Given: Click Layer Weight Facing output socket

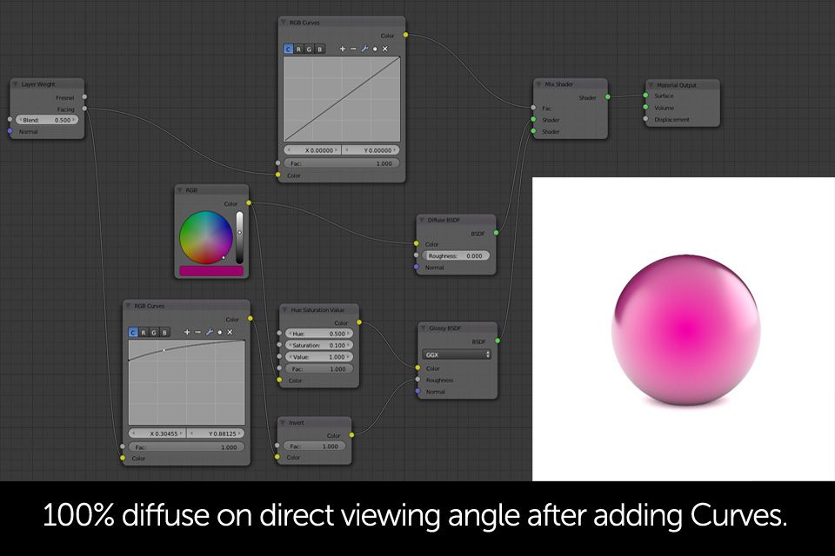Looking at the screenshot, I should point(84,109).
